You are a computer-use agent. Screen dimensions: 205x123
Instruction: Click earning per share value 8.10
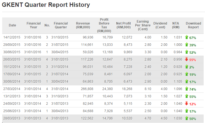148,89
